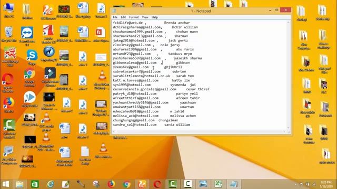Open the Help menu in Notepad
This screenshot has height=189, width=337.
click(155, 17)
